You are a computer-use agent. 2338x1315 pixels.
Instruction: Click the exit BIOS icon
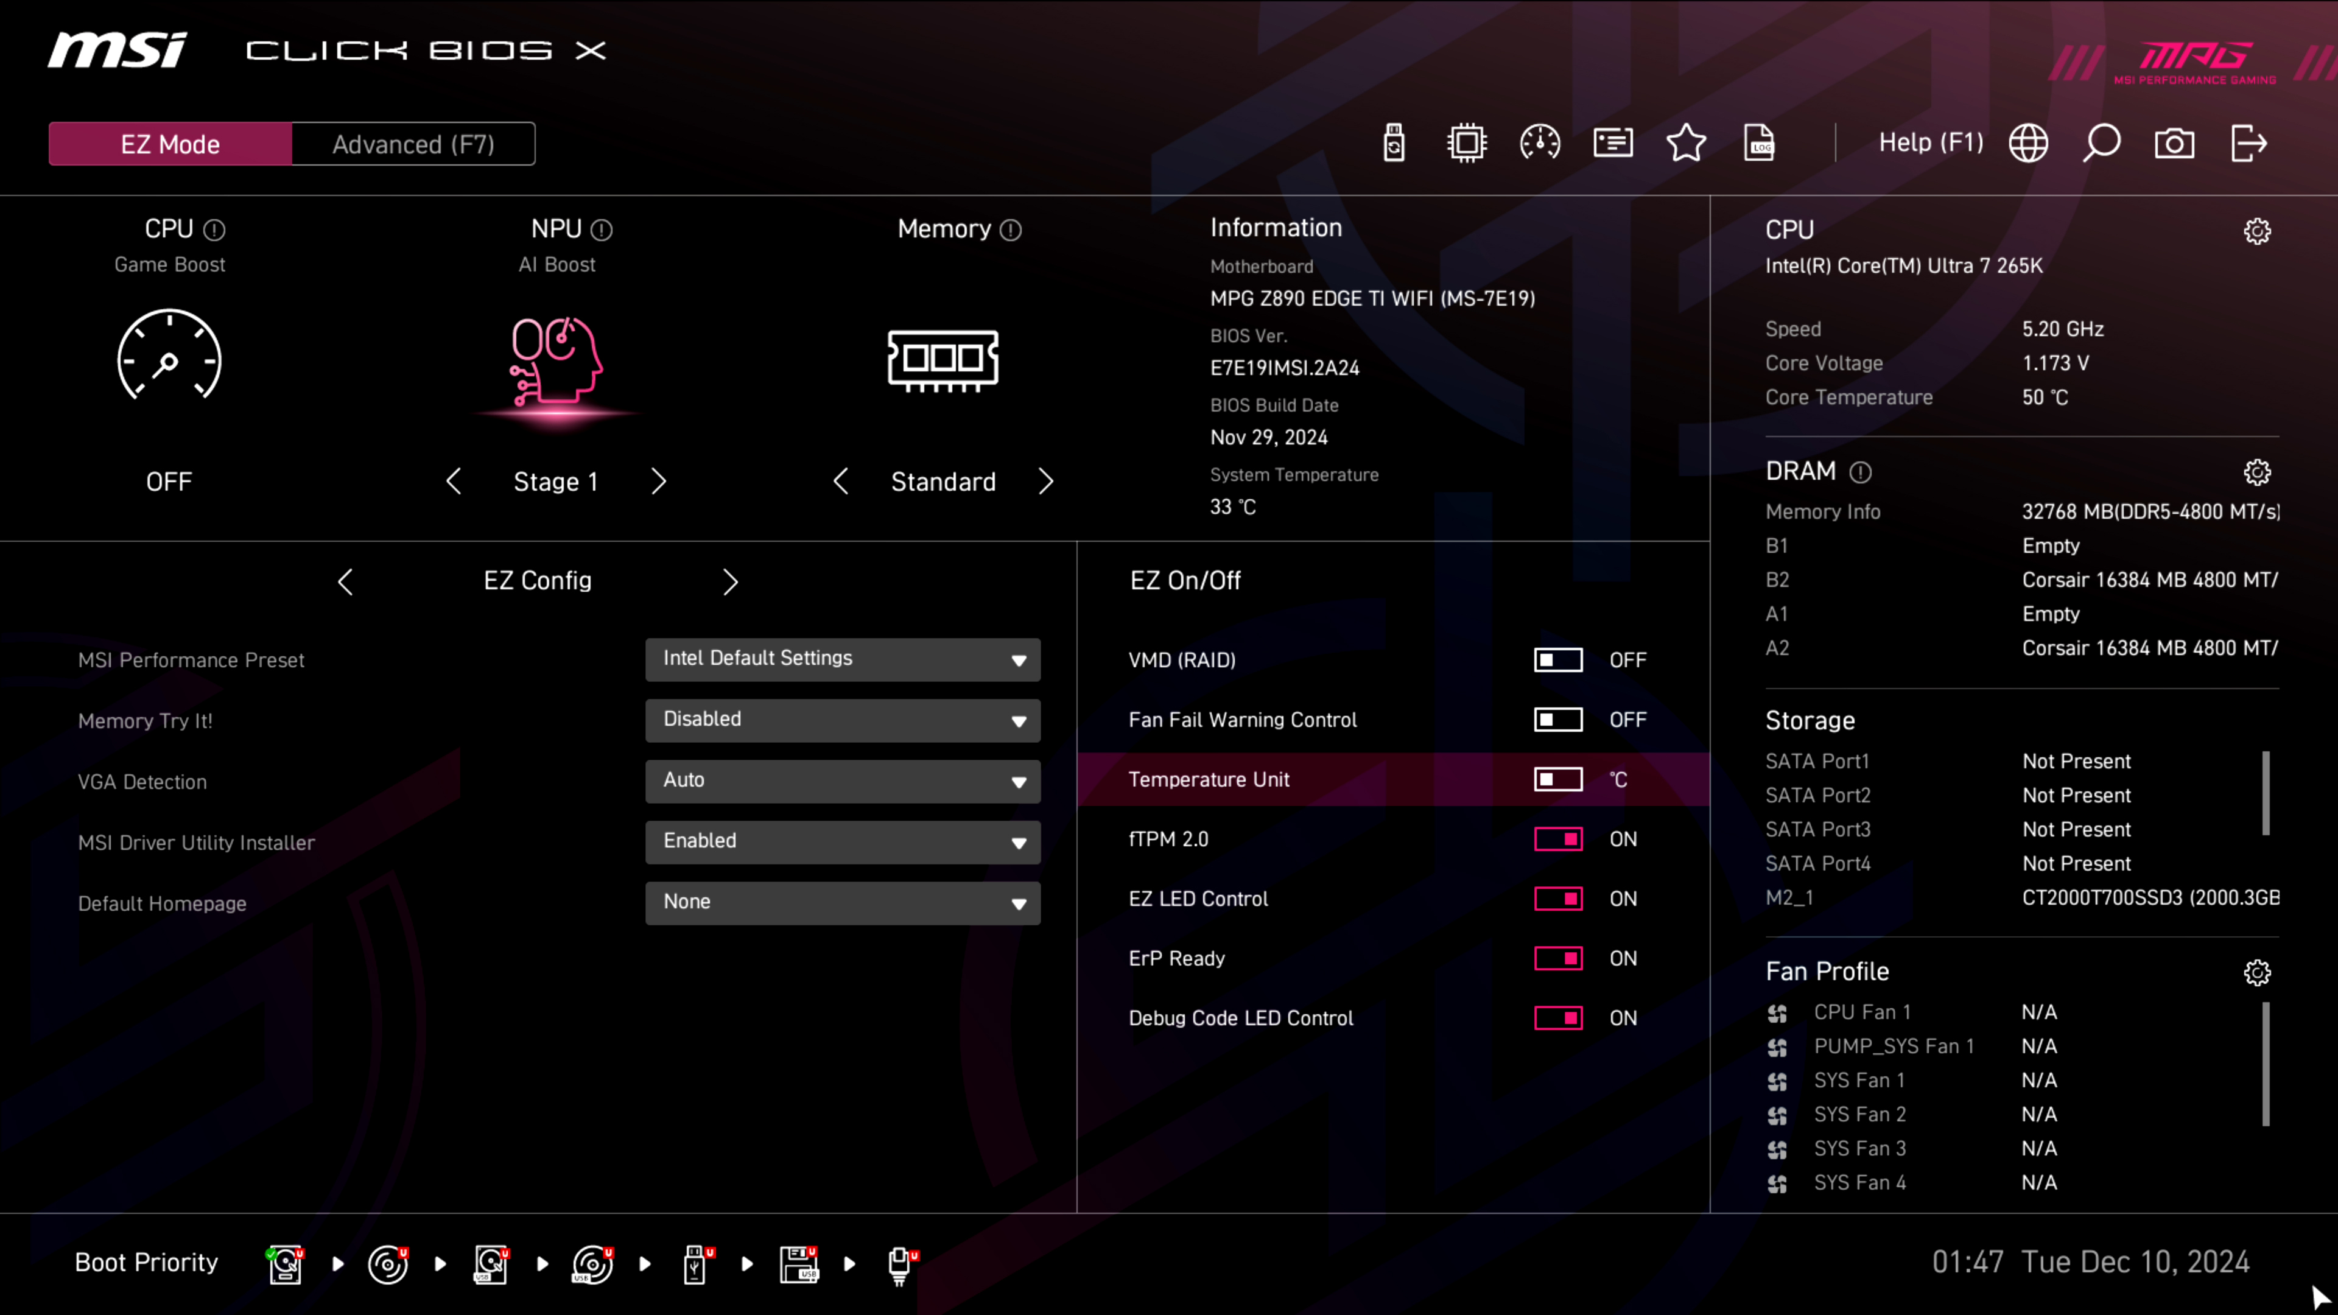point(2248,144)
